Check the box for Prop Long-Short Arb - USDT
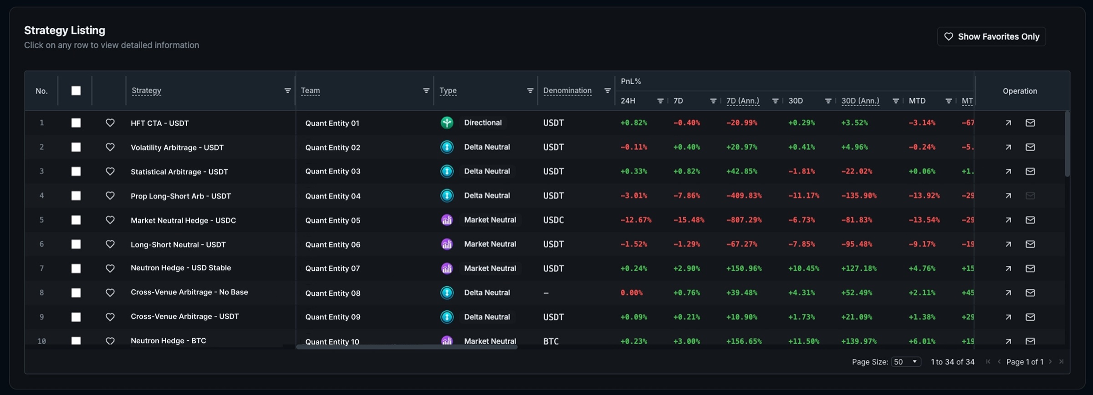The image size is (1093, 395). 76,196
